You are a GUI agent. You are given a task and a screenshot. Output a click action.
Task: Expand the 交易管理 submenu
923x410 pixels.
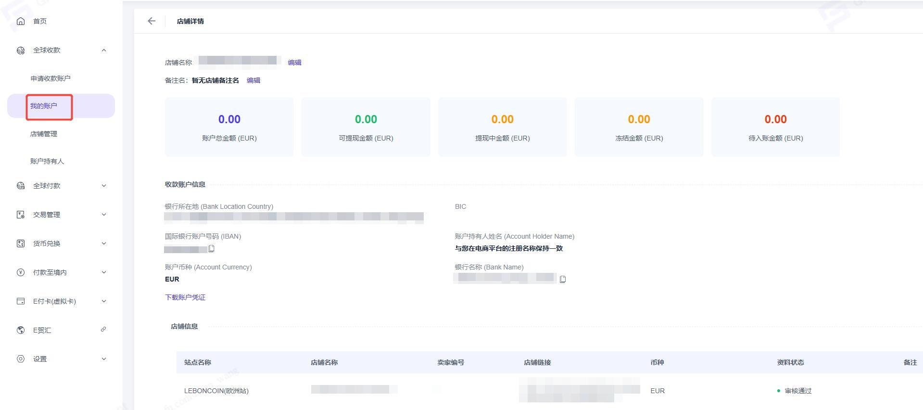pyautogui.click(x=104, y=215)
